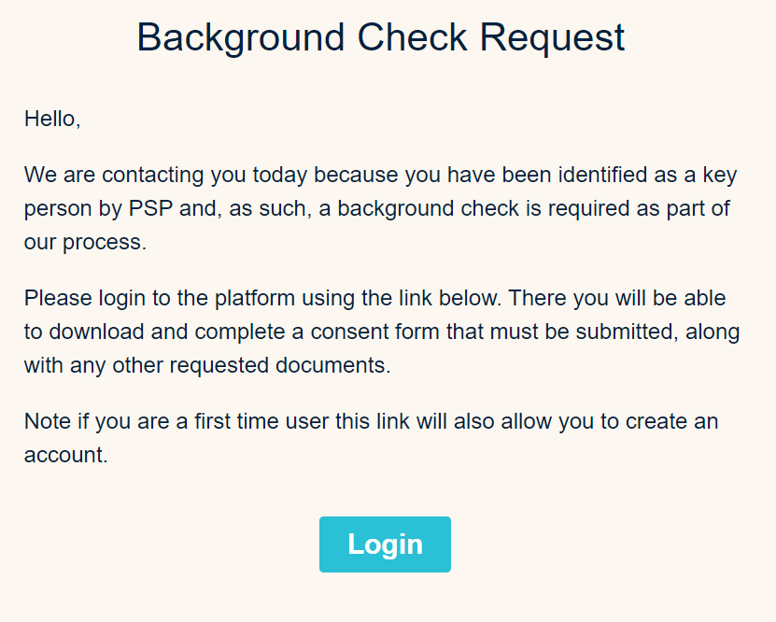Image resolution: width=776 pixels, height=622 pixels.
Task: Click the phrase "must be submitted"
Action: pyautogui.click(x=569, y=332)
